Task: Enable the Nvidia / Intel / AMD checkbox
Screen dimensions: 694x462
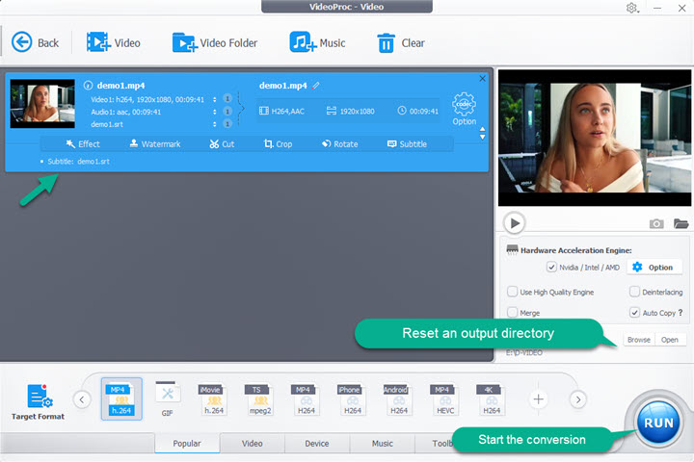Action: click(x=551, y=267)
